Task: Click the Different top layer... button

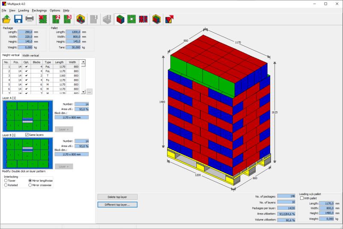Action: [x=117, y=205]
